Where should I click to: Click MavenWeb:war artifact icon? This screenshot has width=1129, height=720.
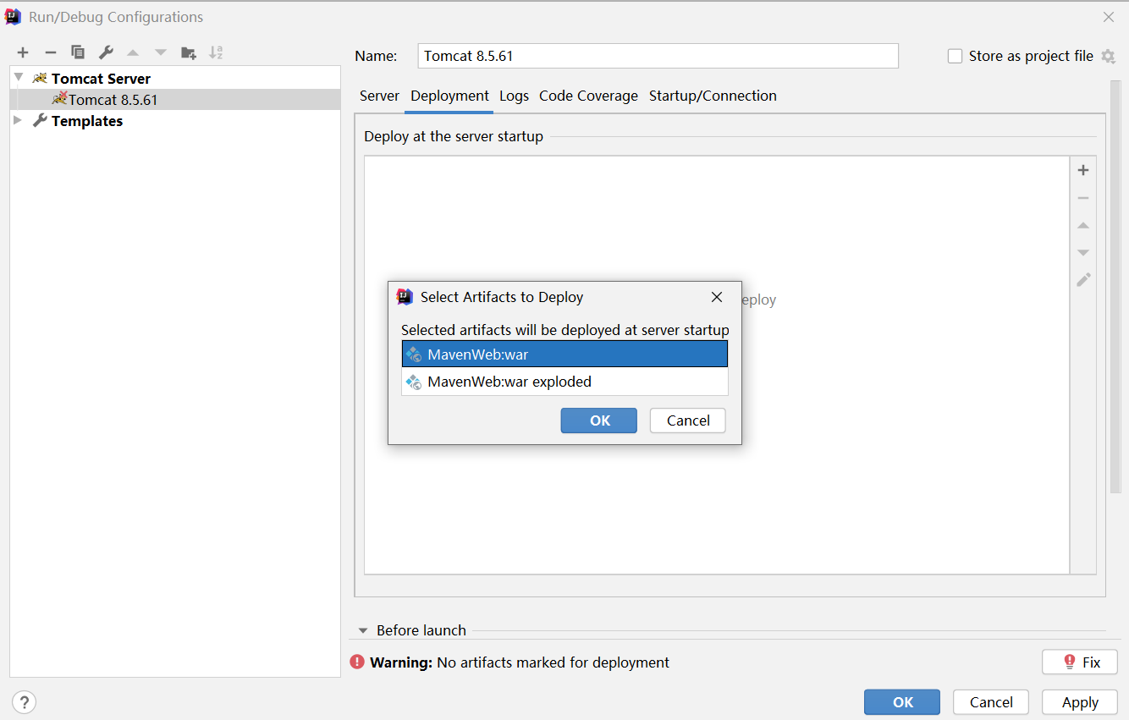[x=414, y=355]
